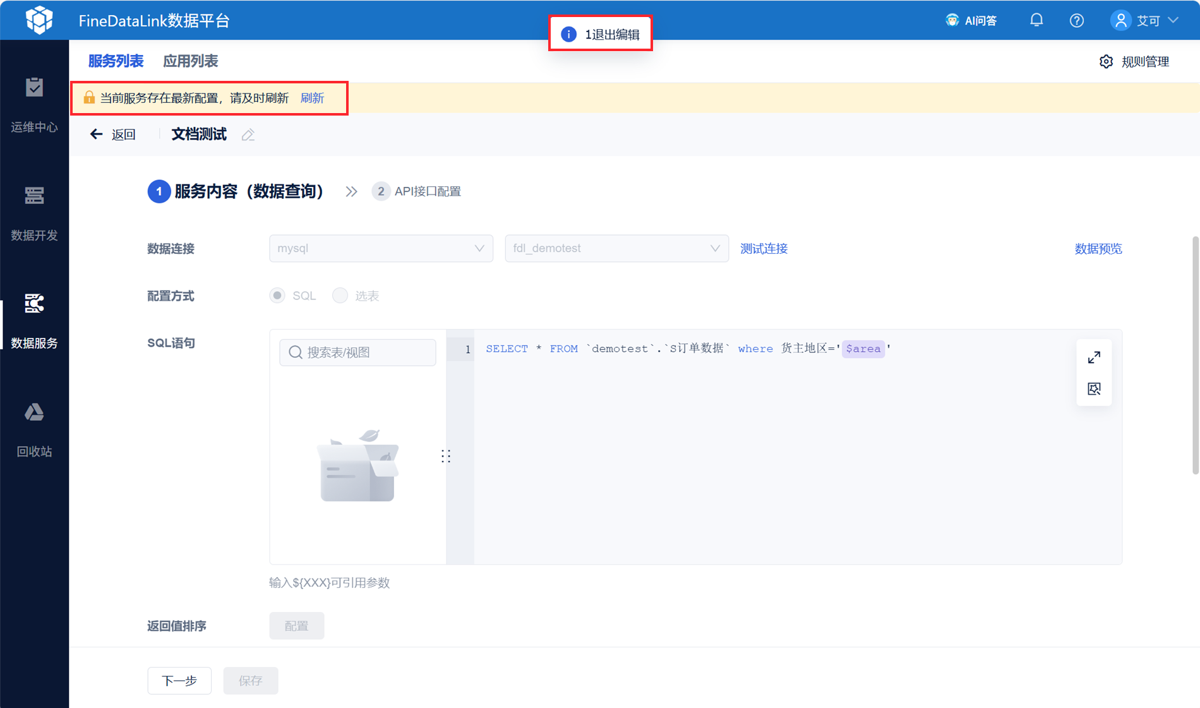
Task: Switch to the 应用列表 tab
Action: [190, 61]
